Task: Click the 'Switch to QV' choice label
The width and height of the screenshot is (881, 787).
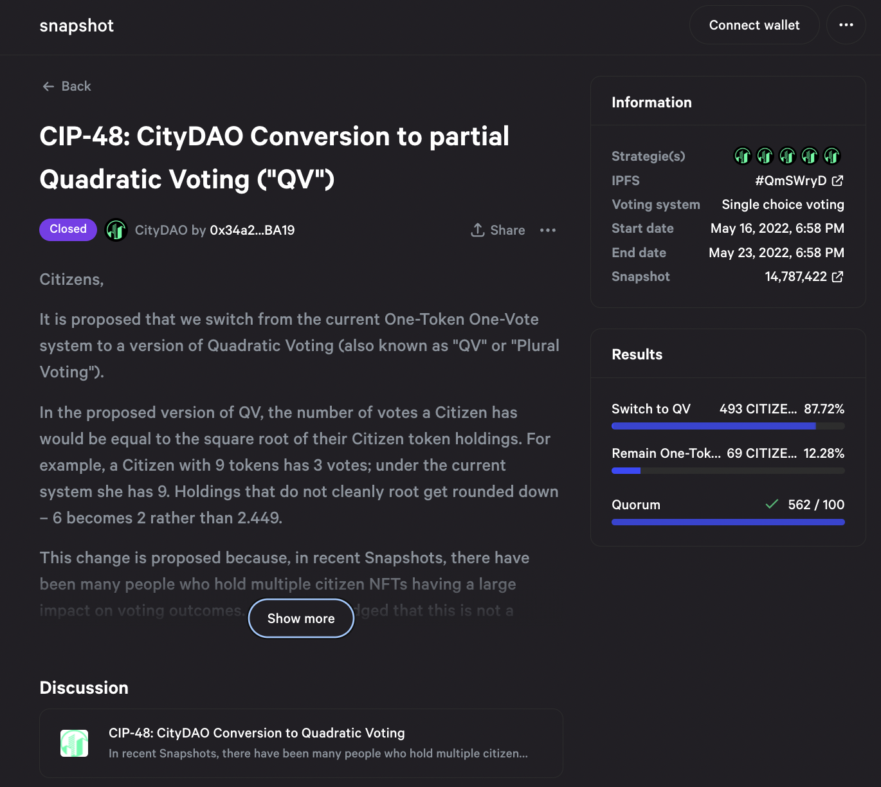Action: [x=651, y=409]
